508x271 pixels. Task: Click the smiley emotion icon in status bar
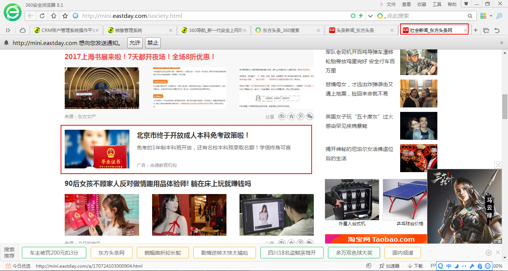coord(488,266)
